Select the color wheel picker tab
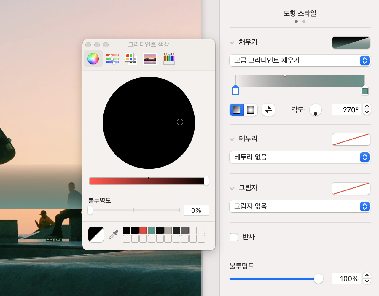The width and height of the screenshot is (379, 296). tap(93, 59)
